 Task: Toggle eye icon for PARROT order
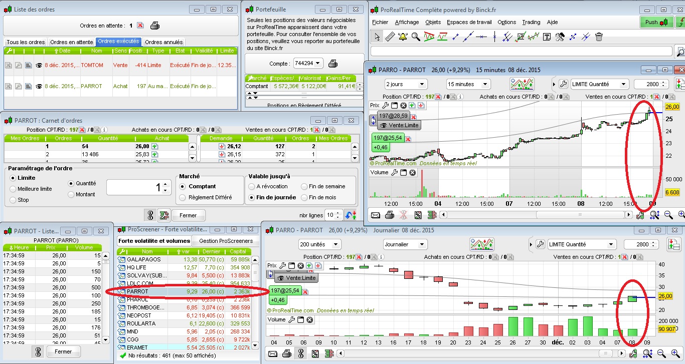coord(39,86)
